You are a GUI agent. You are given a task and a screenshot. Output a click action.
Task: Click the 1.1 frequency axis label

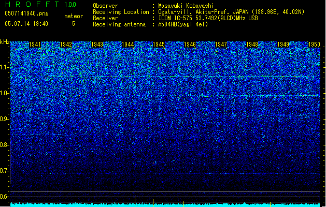[x=5, y=67]
